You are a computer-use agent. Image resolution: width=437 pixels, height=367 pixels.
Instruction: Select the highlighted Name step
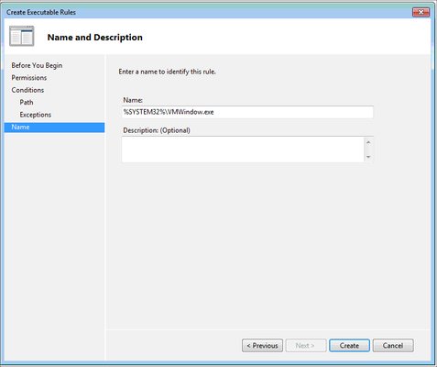(54, 128)
